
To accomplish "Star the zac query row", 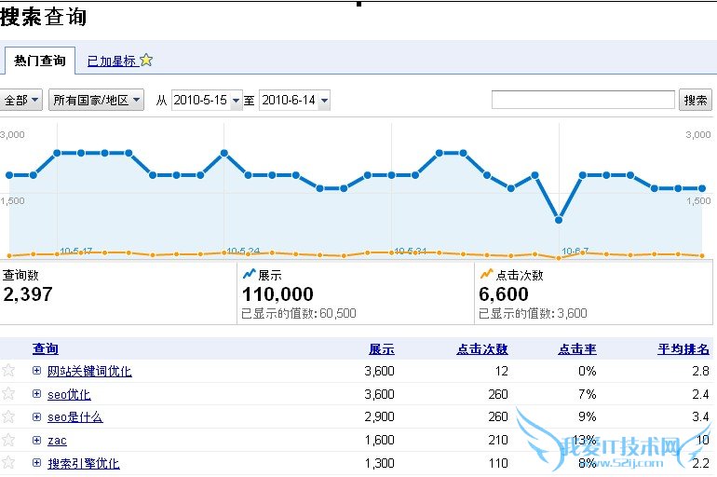I will (8, 440).
